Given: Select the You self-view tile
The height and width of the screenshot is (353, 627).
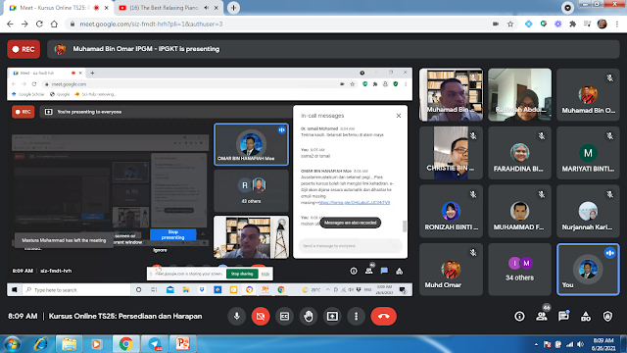Looking at the screenshot, I should (588, 270).
